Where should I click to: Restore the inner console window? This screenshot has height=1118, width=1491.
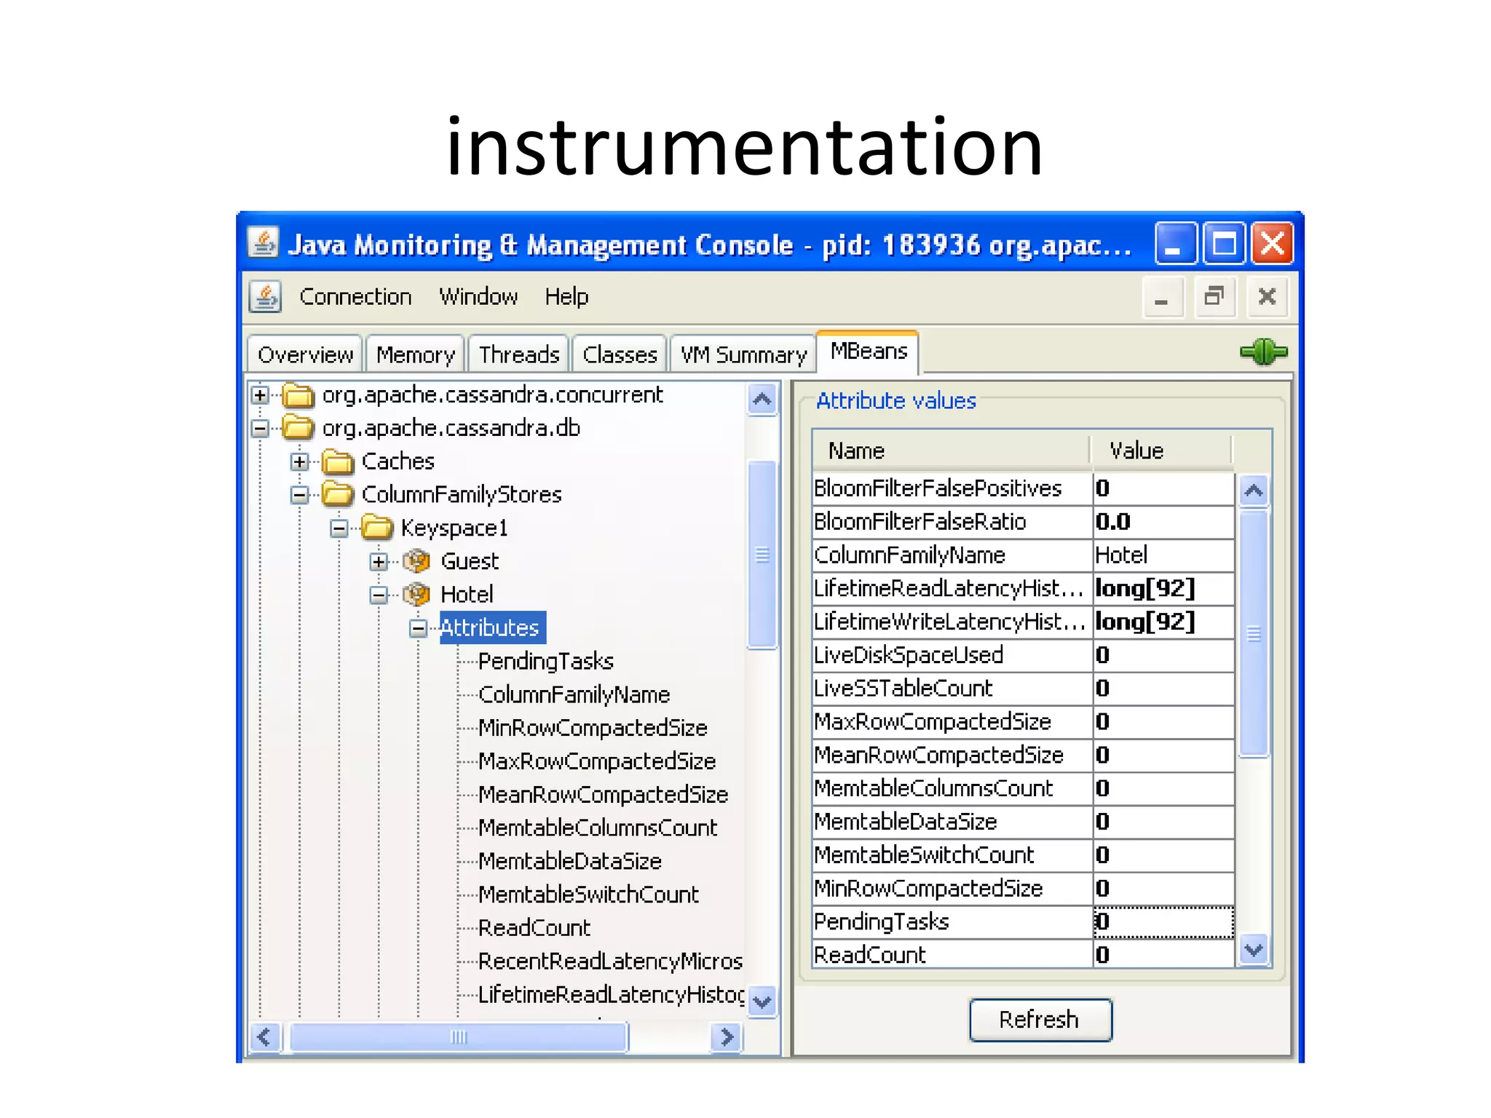(x=1215, y=298)
